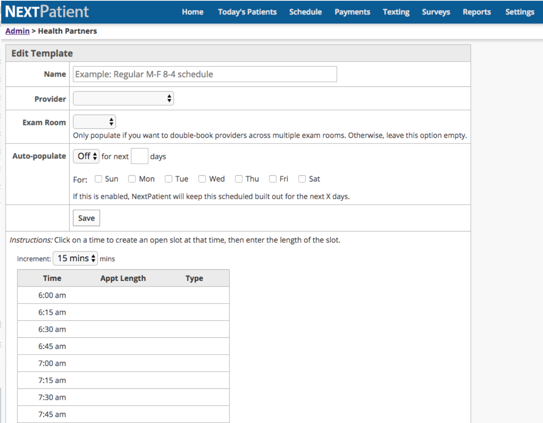Navigate to Today's Patients
Screen dimensions: 543x423
coord(247,12)
